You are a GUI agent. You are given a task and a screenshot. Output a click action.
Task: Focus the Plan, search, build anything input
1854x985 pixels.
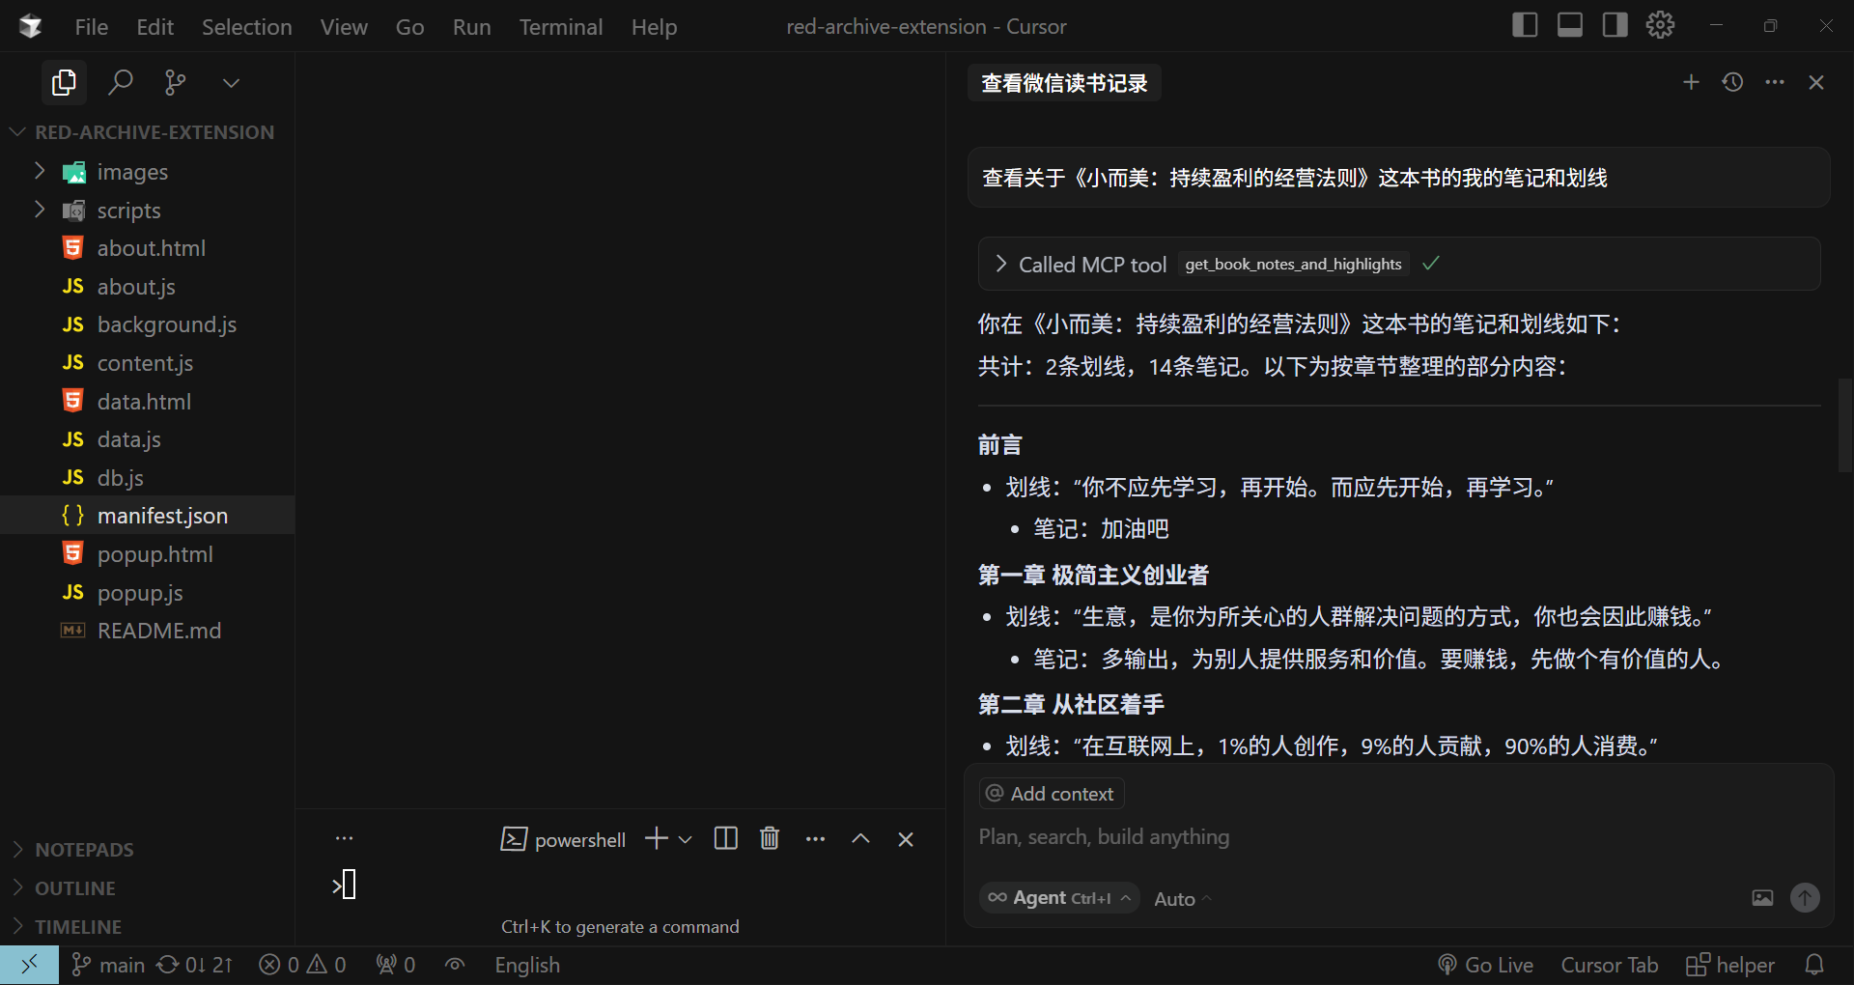1398,837
